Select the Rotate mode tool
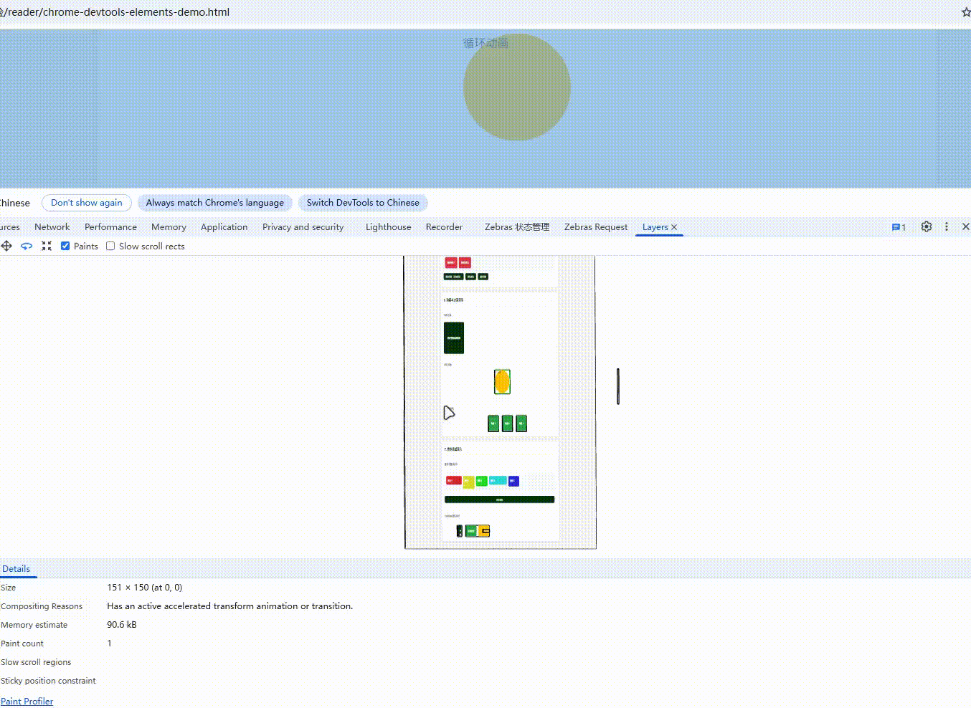Viewport: 971px width, 708px height. pyautogui.click(x=27, y=246)
